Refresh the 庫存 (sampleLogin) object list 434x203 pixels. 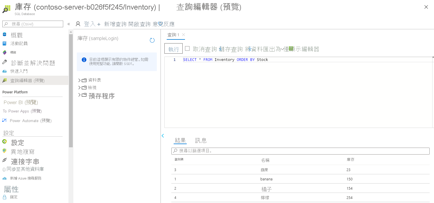coord(152,40)
